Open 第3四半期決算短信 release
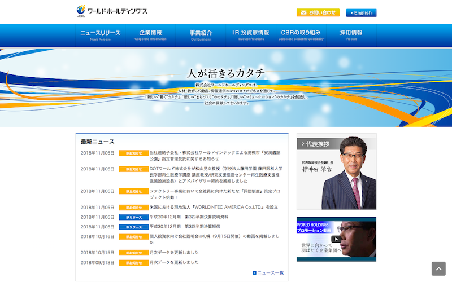The width and height of the screenshot is (452, 282). pyautogui.click(x=185, y=227)
